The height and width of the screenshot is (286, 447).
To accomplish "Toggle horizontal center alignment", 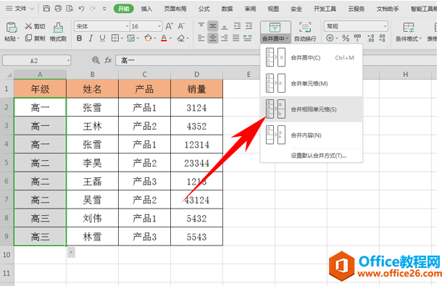I will tap(213, 38).
